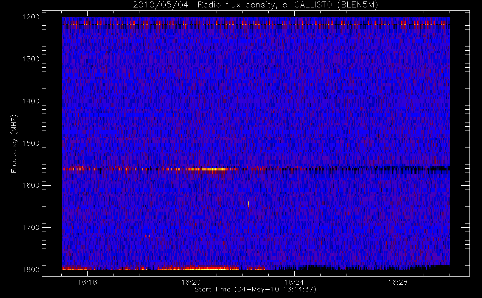Image resolution: width=482 pixels, height=298 pixels.
Task: Click the 1800 frequency axis label
Action: point(31,270)
